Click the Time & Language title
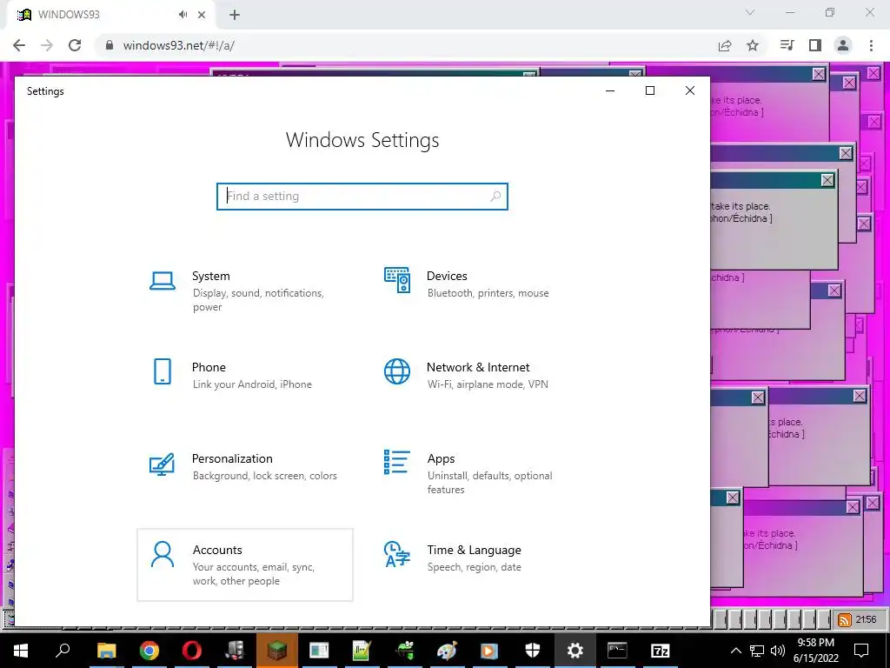This screenshot has width=890, height=668. (474, 550)
